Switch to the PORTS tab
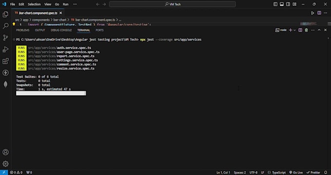Viewport: 331px width, 175px height. (x=100, y=30)
